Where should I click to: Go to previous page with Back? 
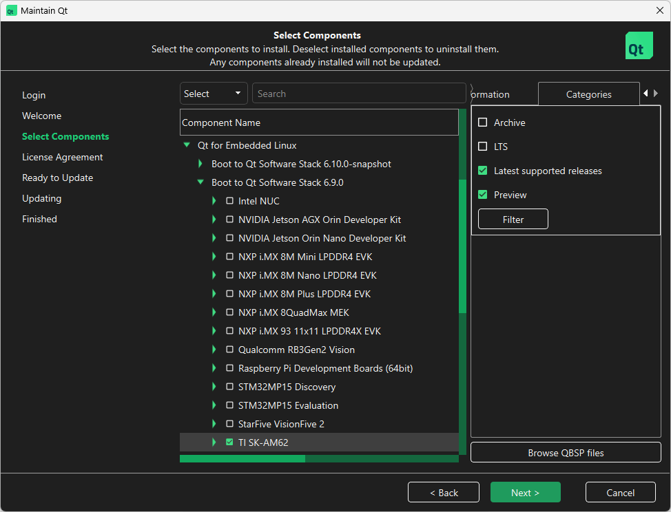pos(444,492)
